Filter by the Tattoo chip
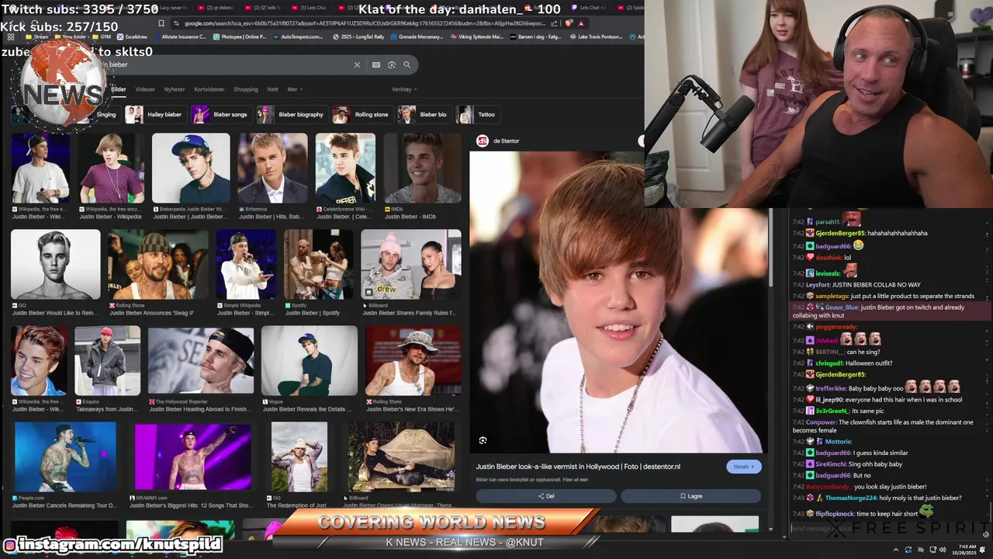993x559 pixels. click(x=477, y=114)
